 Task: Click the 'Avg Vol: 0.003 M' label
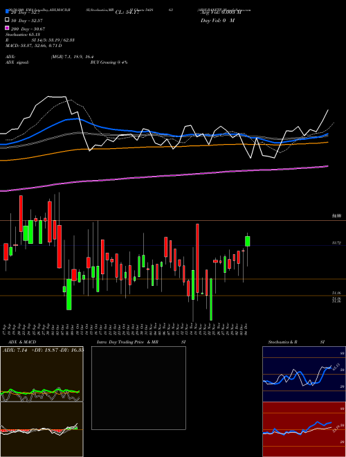tap(221, 12)
